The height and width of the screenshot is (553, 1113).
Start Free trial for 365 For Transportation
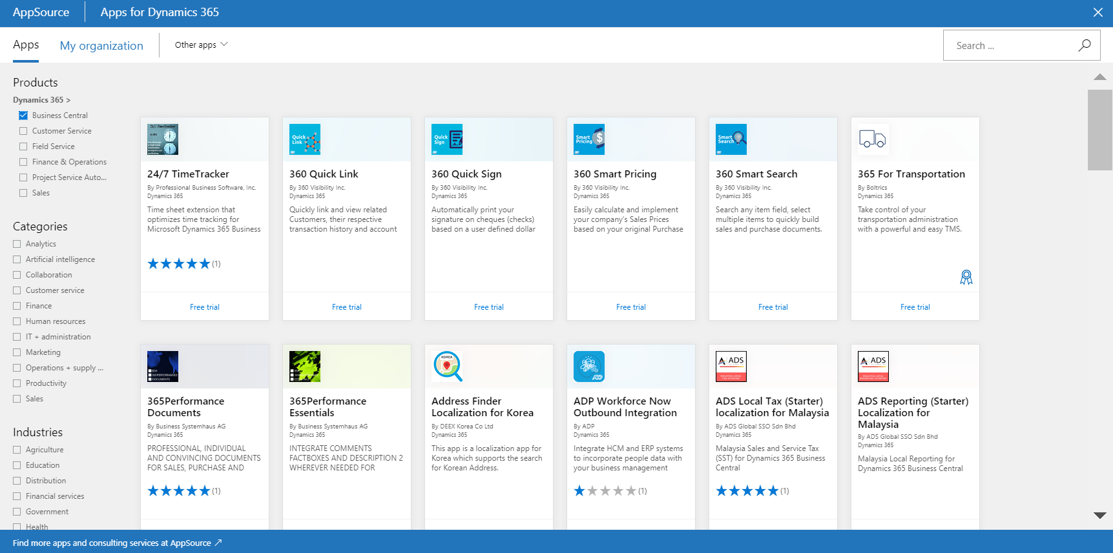click(915, 307)
